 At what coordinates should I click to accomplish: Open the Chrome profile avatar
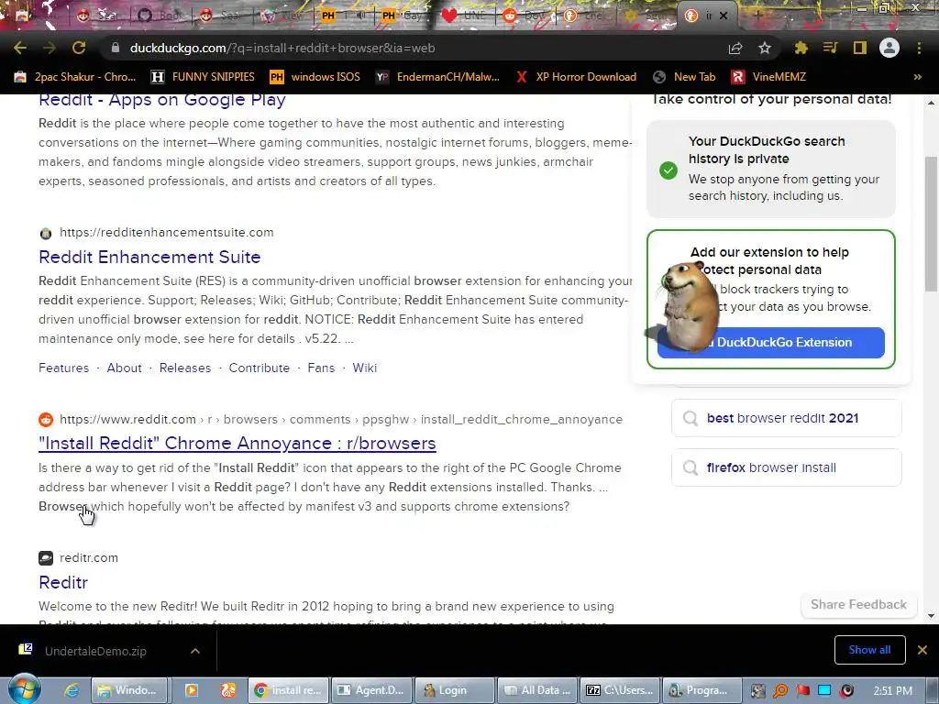point(889,48)
